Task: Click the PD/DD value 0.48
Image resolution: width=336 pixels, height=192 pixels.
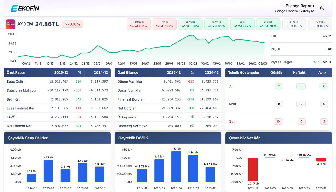Action: click(328, 49)
